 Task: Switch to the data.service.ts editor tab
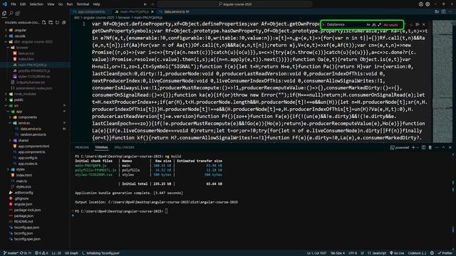pyautogui.click(x=177, y=12)
